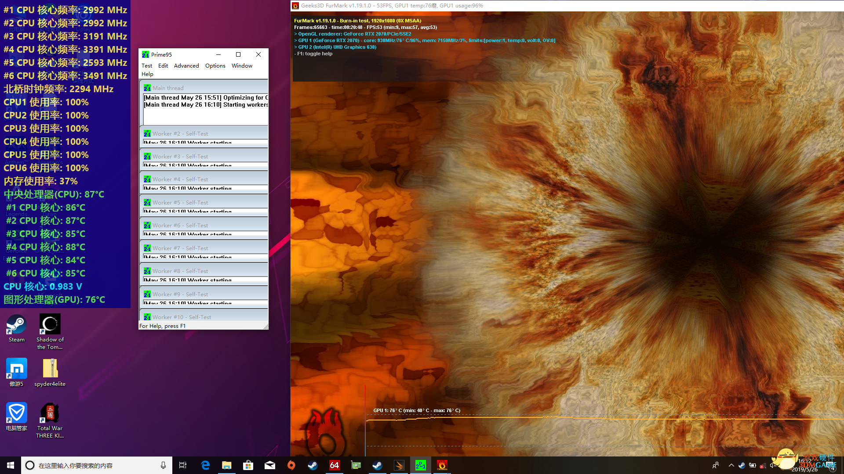The height and width of the screenshot is (474, 844).
Task: Open Prime95 Advanced menu
Action: point(186,66)
